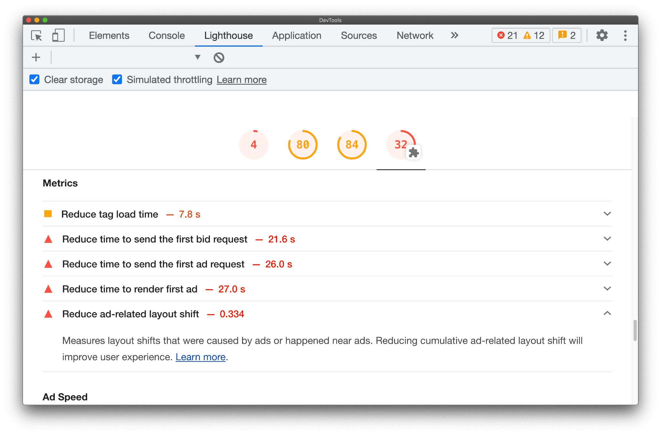Screen dimensions: 661x435
Task: Toggle Clear storage checkbox
Action: pos(35,80)
